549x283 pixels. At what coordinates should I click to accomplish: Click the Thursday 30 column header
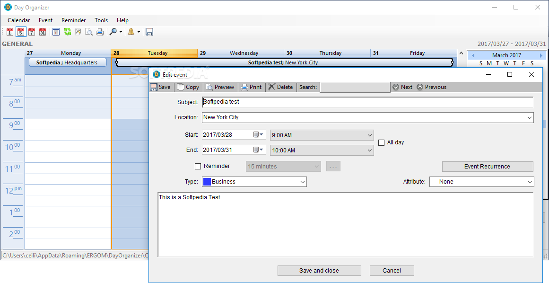pyautogui.click(x=327, y=53)
